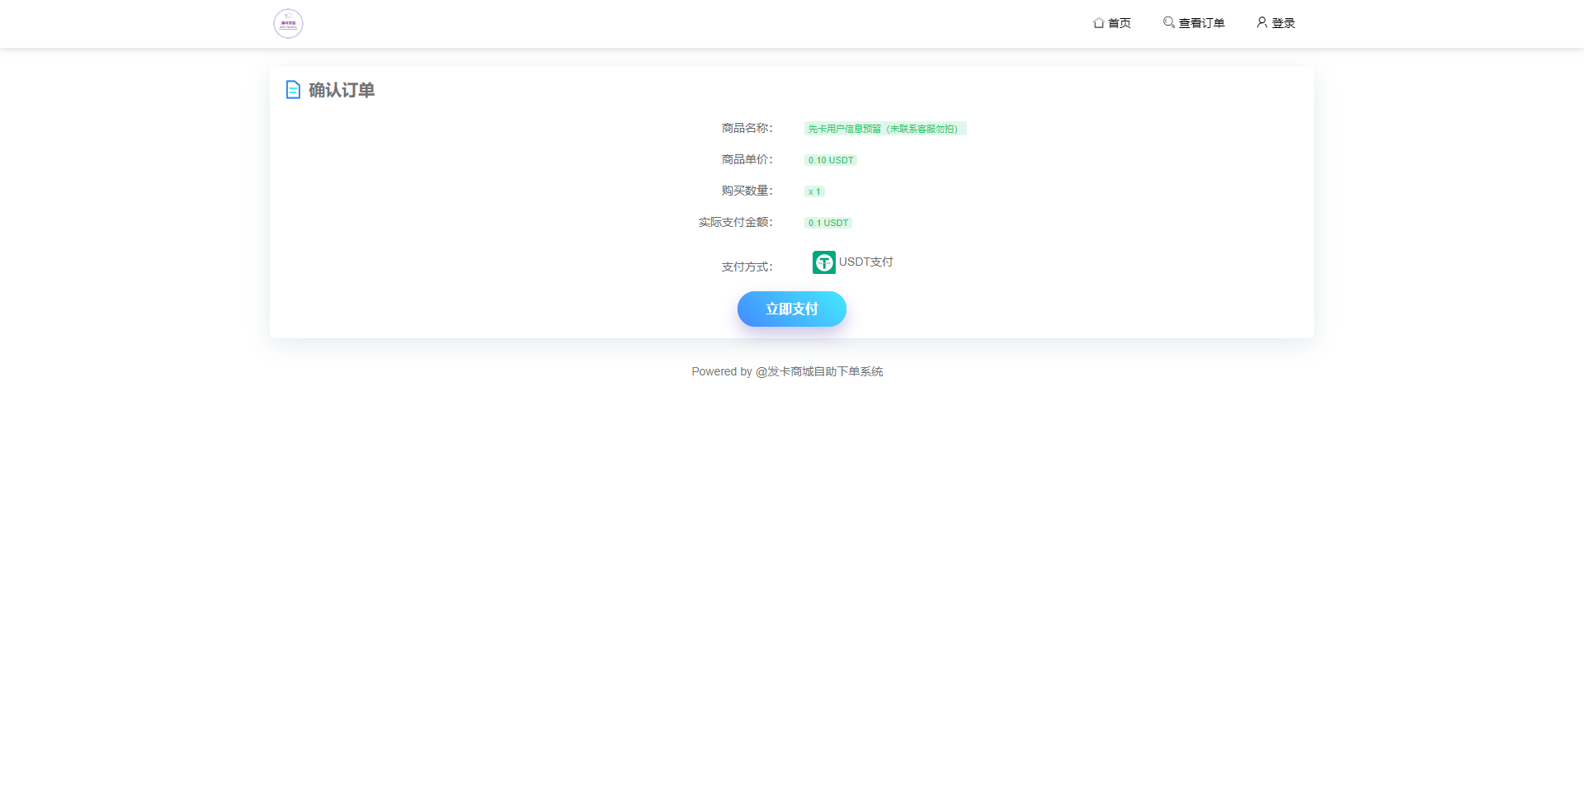Click the 支付方式 label
The image size is (1584, 788).
(747, 267)
